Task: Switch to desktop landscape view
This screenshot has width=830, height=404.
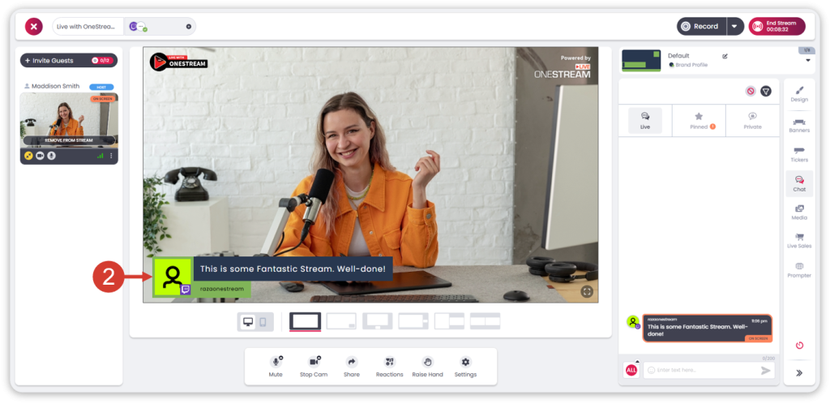Action: (247, 321)
